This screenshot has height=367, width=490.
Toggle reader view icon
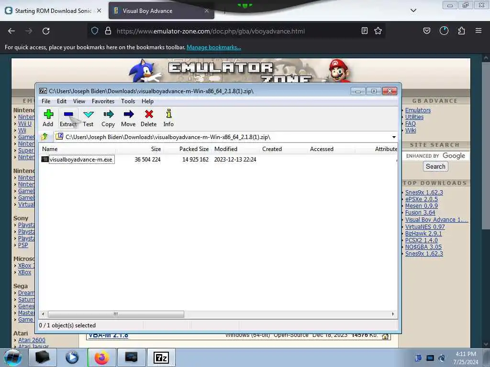point(364,31)
